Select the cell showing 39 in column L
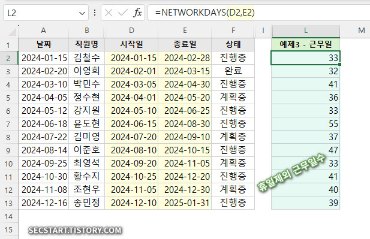This screenshot has height=239, width=370. (306, 203)
